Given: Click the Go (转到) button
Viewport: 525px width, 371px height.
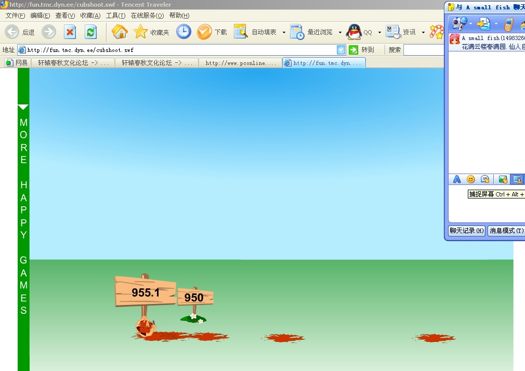Looking at the screenshot, I should (x=362, y=50).
